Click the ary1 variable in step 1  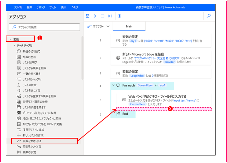pos(133,41)
